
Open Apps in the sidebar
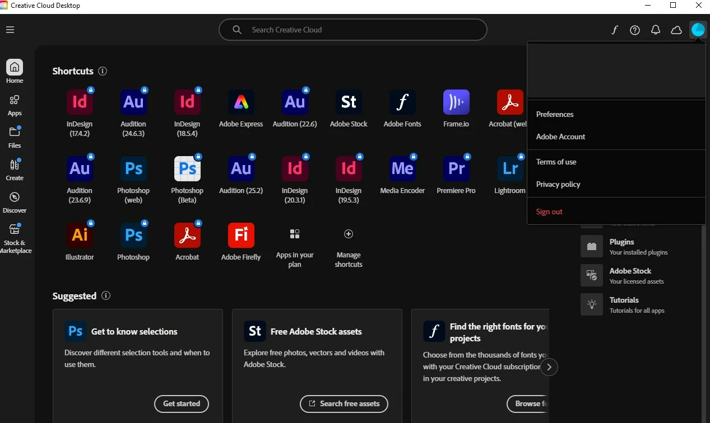pos(15,105)
